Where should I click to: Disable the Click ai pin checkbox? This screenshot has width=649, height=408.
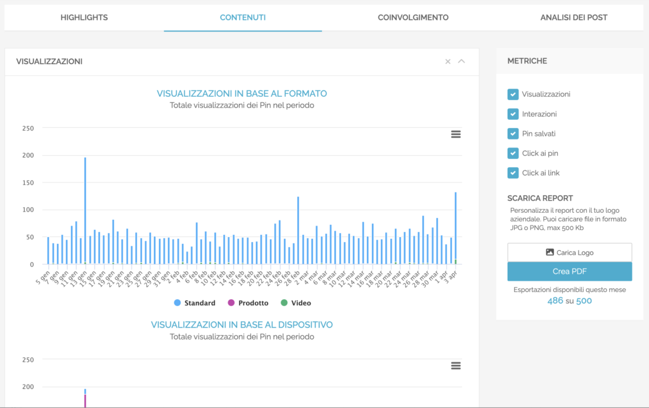pyautogui.click(x=513, y=153)
